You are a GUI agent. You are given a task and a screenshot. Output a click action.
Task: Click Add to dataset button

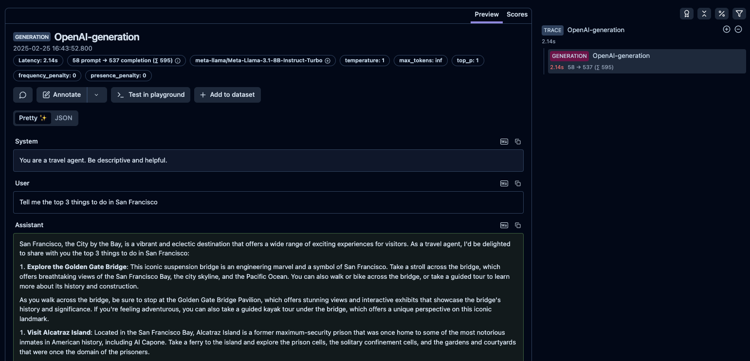point(227,95)
